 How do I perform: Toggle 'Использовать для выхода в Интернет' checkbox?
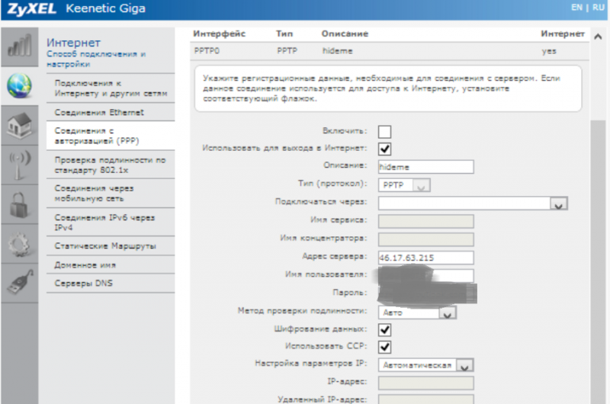pos(384,149)
